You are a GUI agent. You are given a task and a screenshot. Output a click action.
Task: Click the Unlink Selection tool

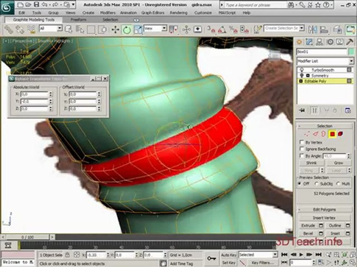coord(20,30)
